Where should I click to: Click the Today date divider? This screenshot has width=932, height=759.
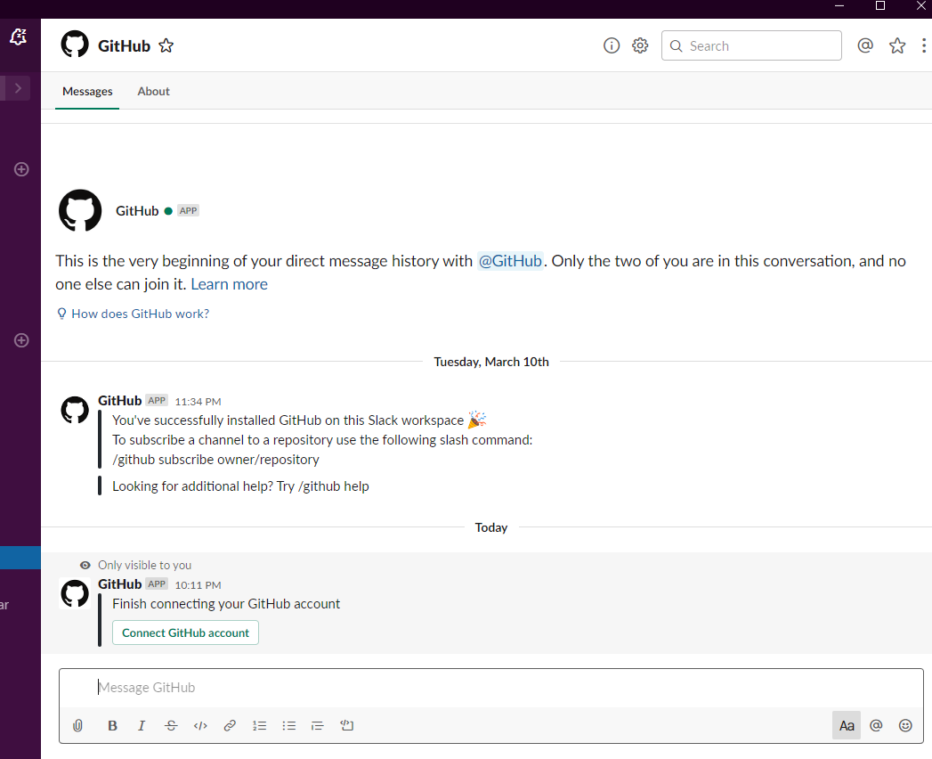[x=491, y=527]
